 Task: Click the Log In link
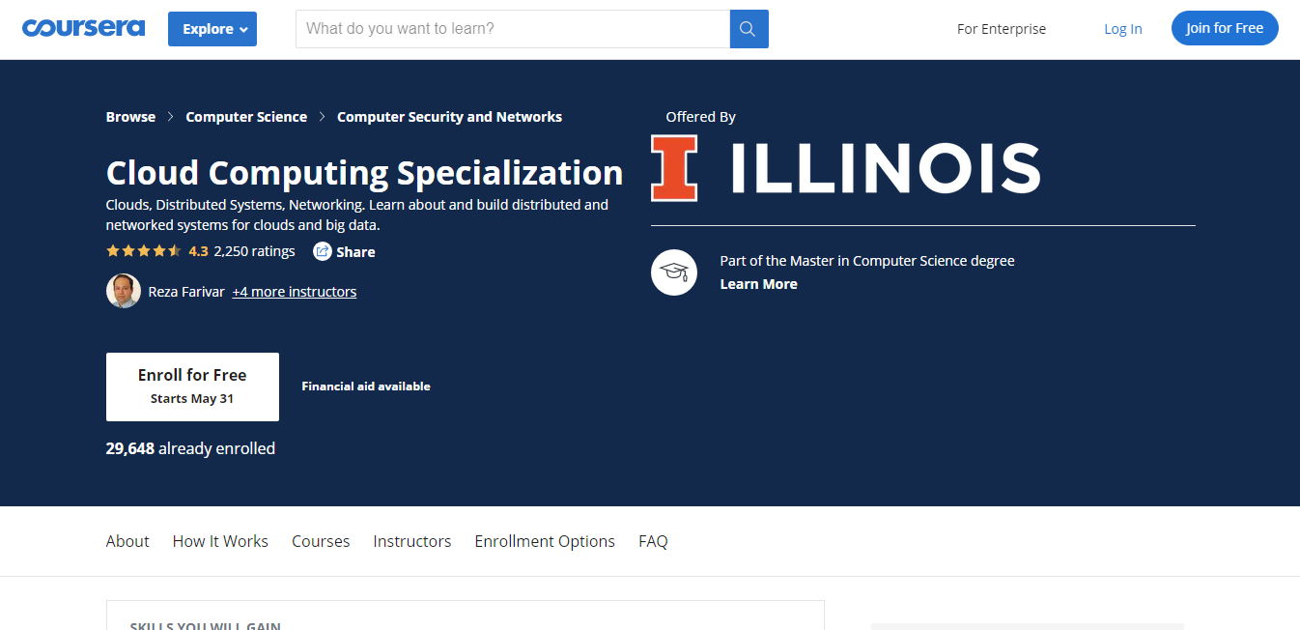click(1122, 29)
